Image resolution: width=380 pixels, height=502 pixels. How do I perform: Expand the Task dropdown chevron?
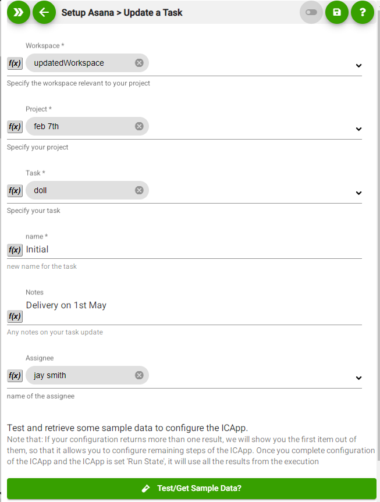(x=358, y=193)
